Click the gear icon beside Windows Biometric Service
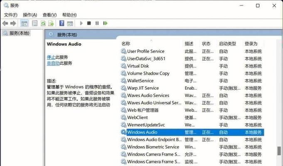This screenshot has height=166, width=283. click(124, 147)
